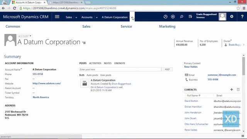Open phone number 555-0158
This screenshot has width=247, height=139.
[38, 74]
